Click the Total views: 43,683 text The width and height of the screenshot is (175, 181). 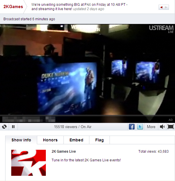point(153,151)
